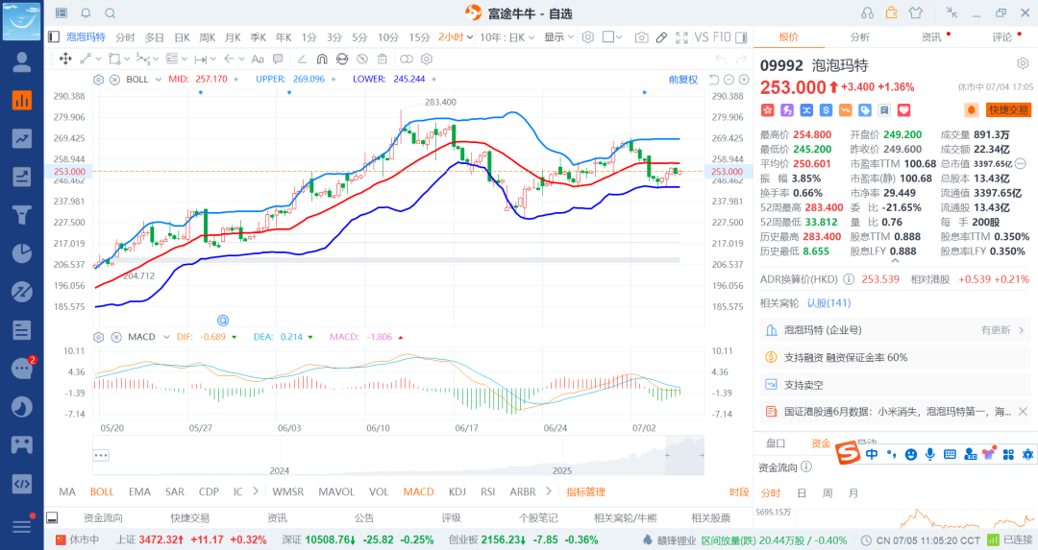This screenshot has width=1038, height=550.
Task: Open the chart settings gear on period toolbar
Action: (x=588, y=37)
